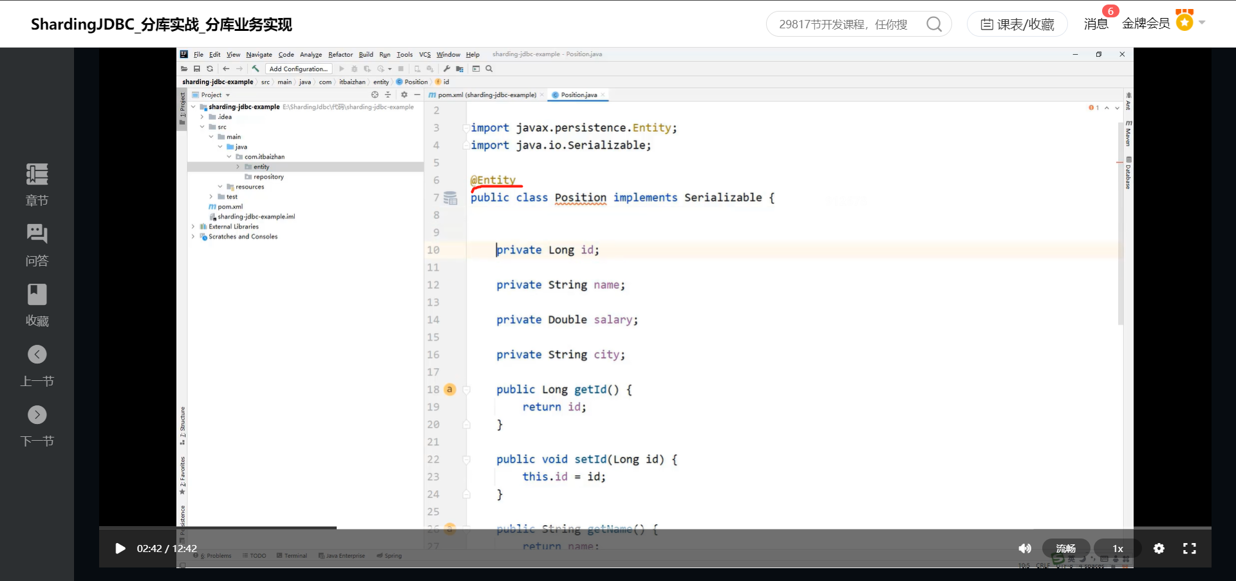
Task: Open 金牌会员 membership link
Action: coord(1146,24)
